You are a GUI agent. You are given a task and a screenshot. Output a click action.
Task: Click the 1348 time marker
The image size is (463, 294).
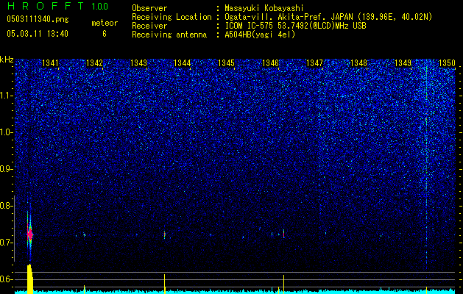(x=358, y=63)
